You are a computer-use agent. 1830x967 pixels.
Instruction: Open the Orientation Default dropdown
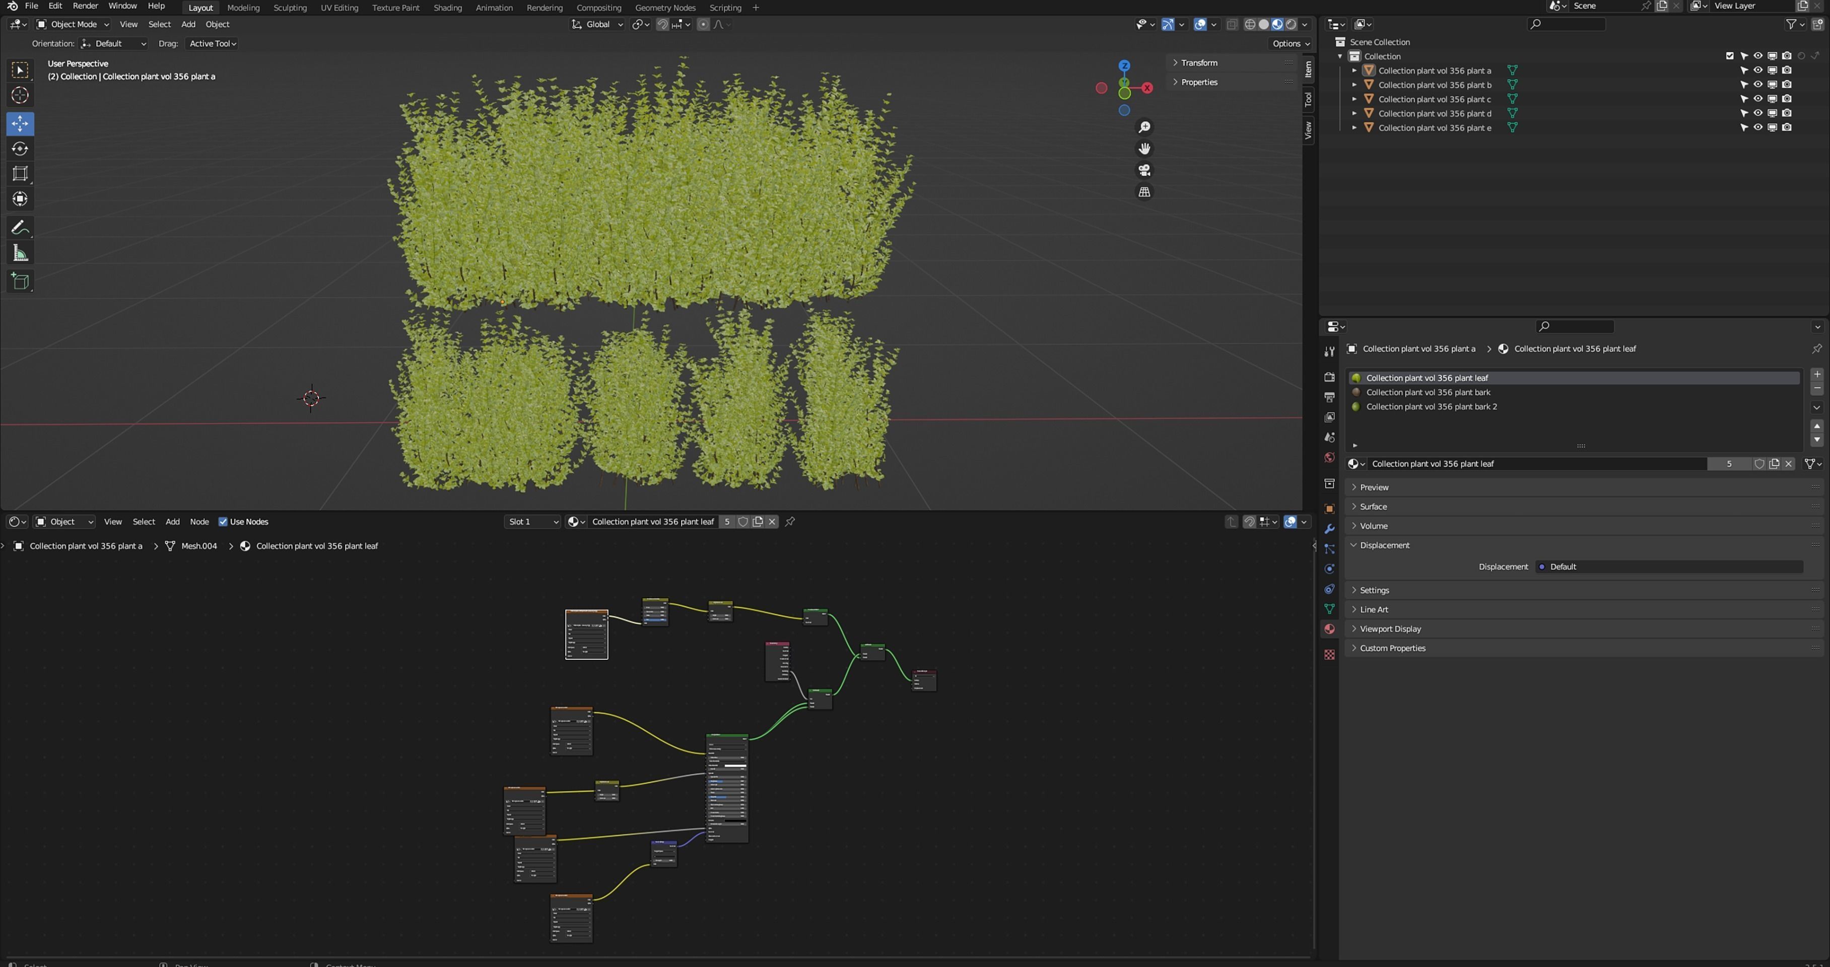pos(114,43)
